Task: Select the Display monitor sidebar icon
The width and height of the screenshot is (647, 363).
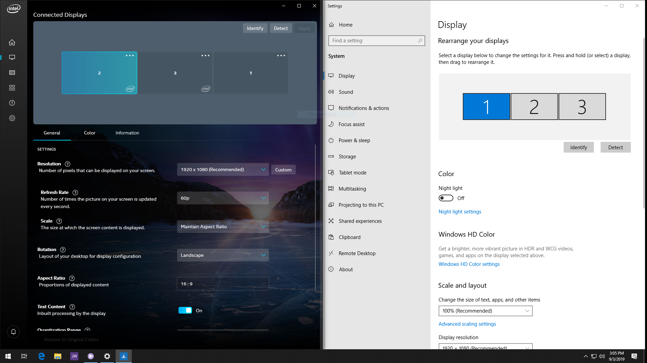Action: coord(12,57)
